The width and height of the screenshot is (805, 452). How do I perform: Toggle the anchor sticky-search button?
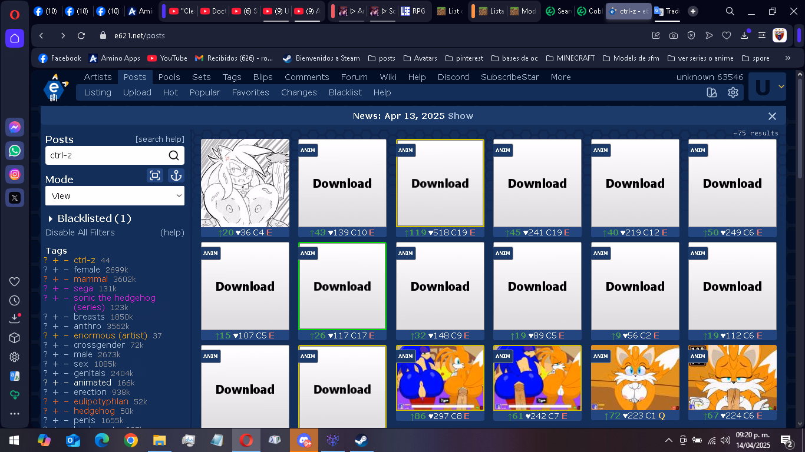point(176,175)
